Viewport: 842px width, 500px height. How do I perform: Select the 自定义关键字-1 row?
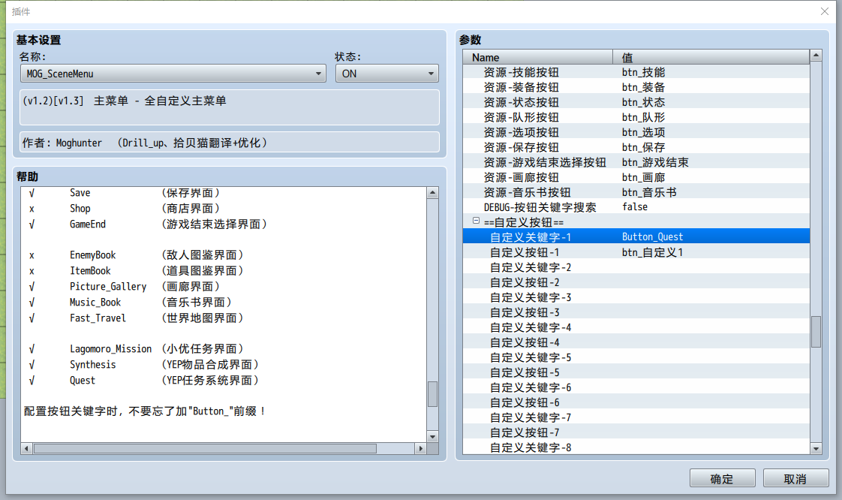coord(636,236)
